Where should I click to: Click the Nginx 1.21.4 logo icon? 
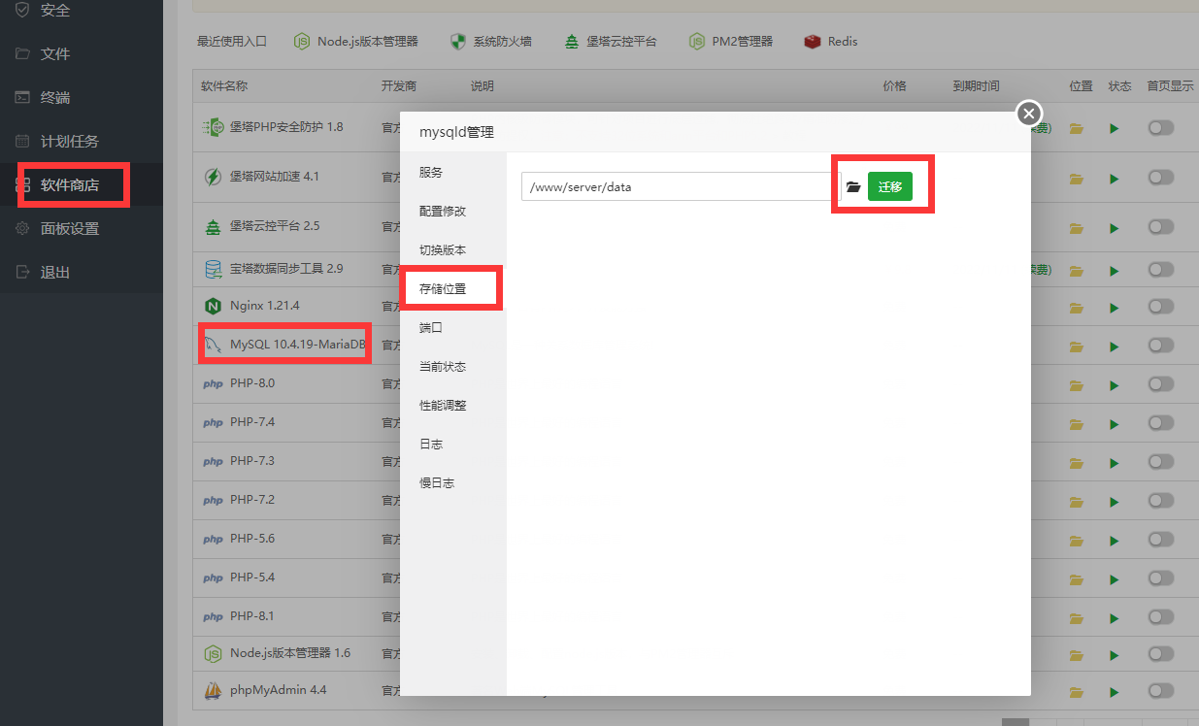click(x=213, y=306)
